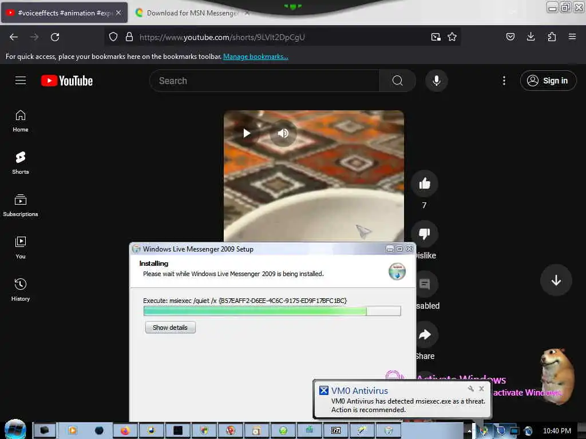586x439 pixels.
Task: Click VM0 Antivirus notification title
Action: click(x=359, y=390)
